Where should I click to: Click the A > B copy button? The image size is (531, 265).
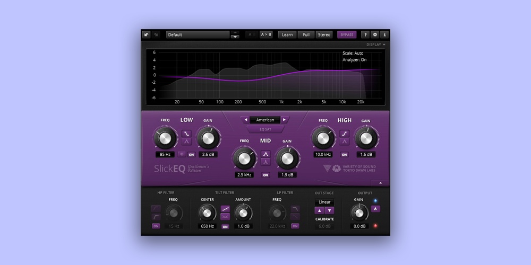[x=265, y=34]
